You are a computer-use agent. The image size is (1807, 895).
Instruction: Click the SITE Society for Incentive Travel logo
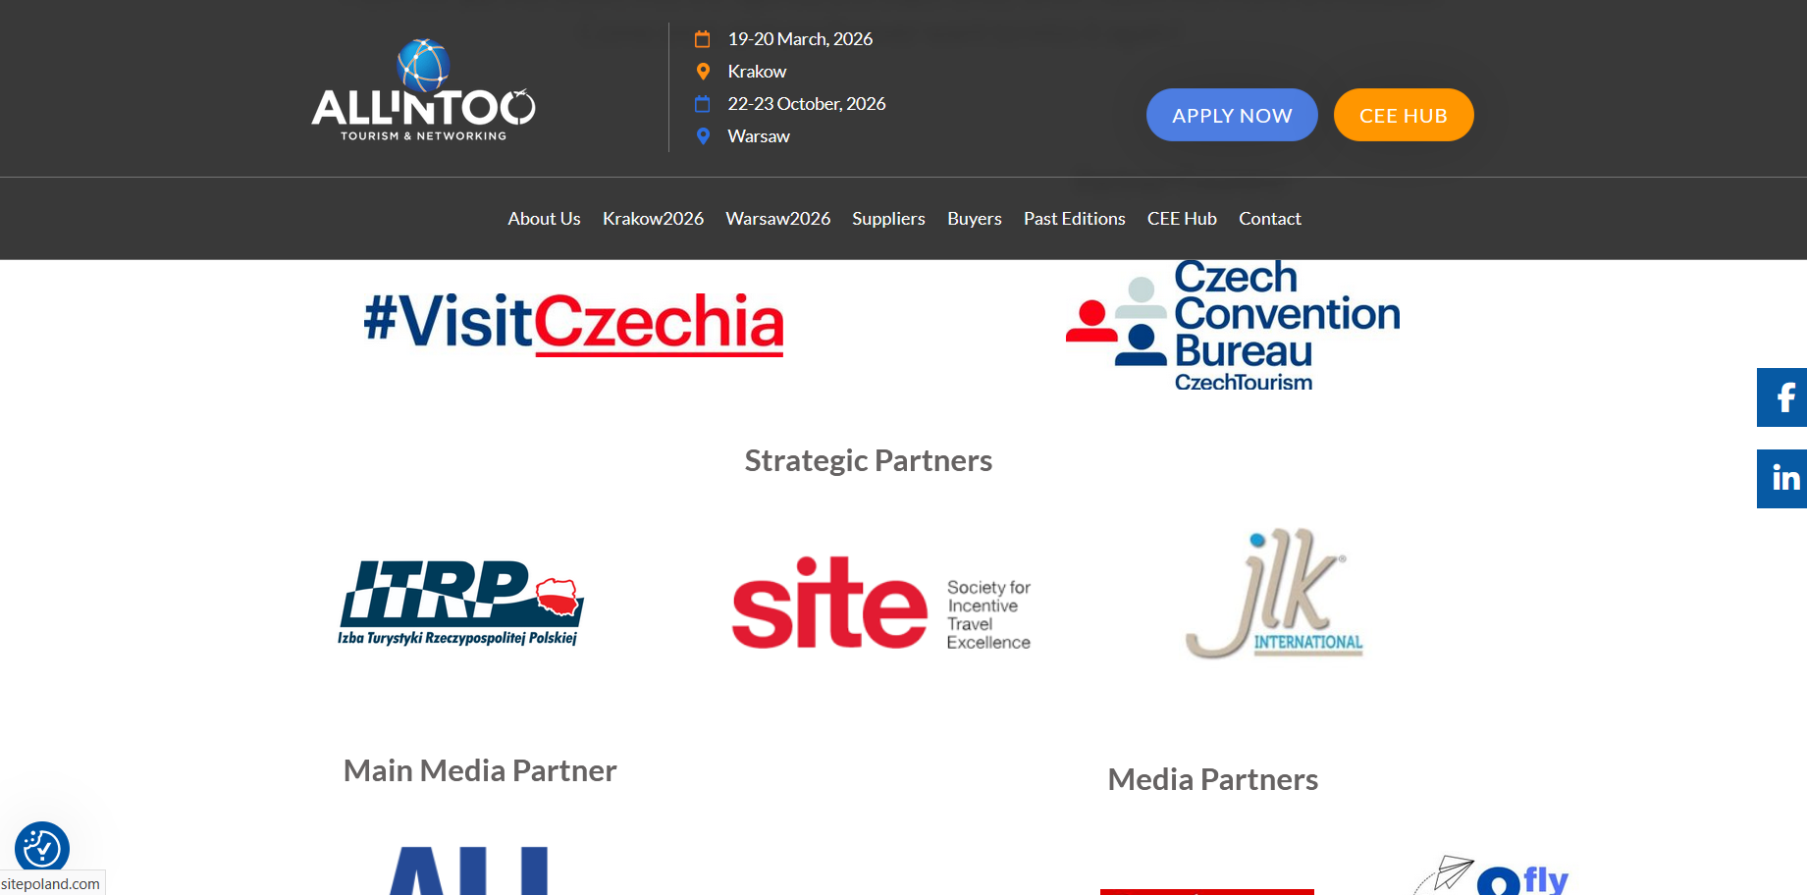point(881,604)
